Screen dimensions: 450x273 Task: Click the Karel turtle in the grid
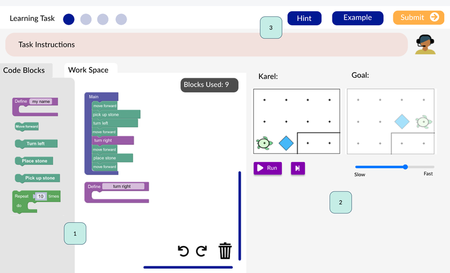(x=264, y=144)
